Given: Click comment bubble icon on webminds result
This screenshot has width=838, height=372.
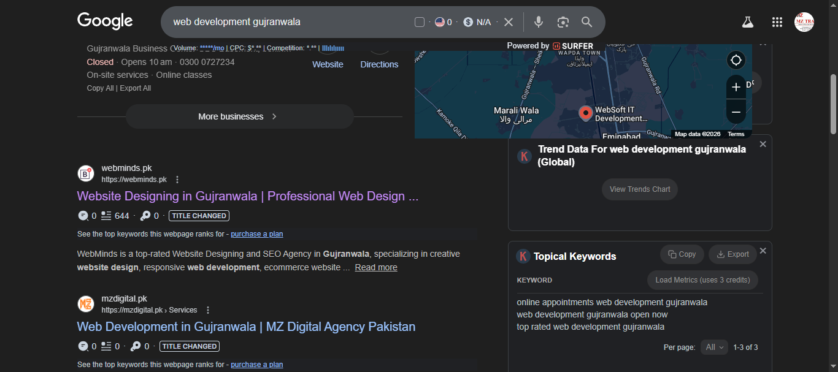Looking at the screenshot, I should [83, 216].
